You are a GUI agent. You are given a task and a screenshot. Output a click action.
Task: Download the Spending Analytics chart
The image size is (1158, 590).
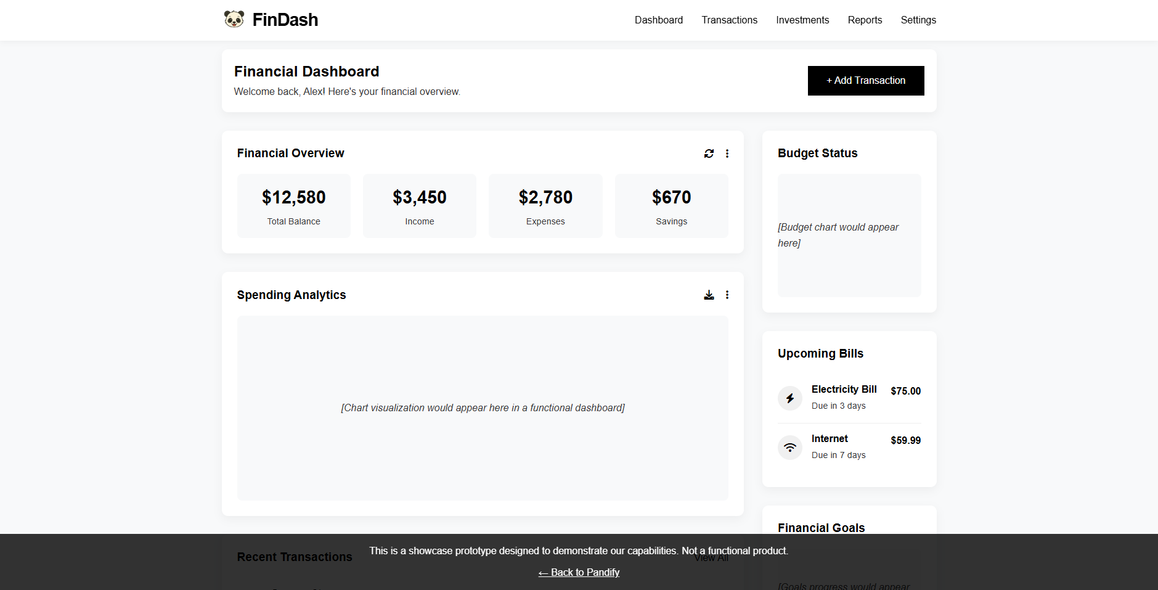[709, 295]
